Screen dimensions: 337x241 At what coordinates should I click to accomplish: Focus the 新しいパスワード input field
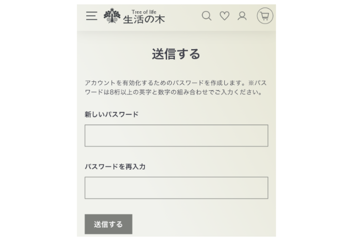pos(176,135)
